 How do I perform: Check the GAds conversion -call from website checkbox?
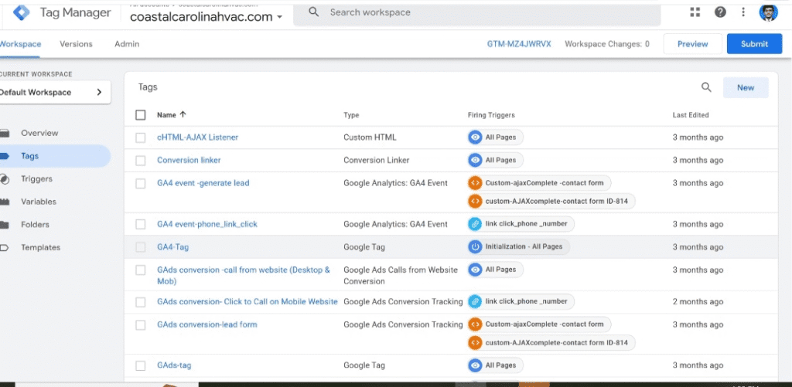click(x=141, y=270)
